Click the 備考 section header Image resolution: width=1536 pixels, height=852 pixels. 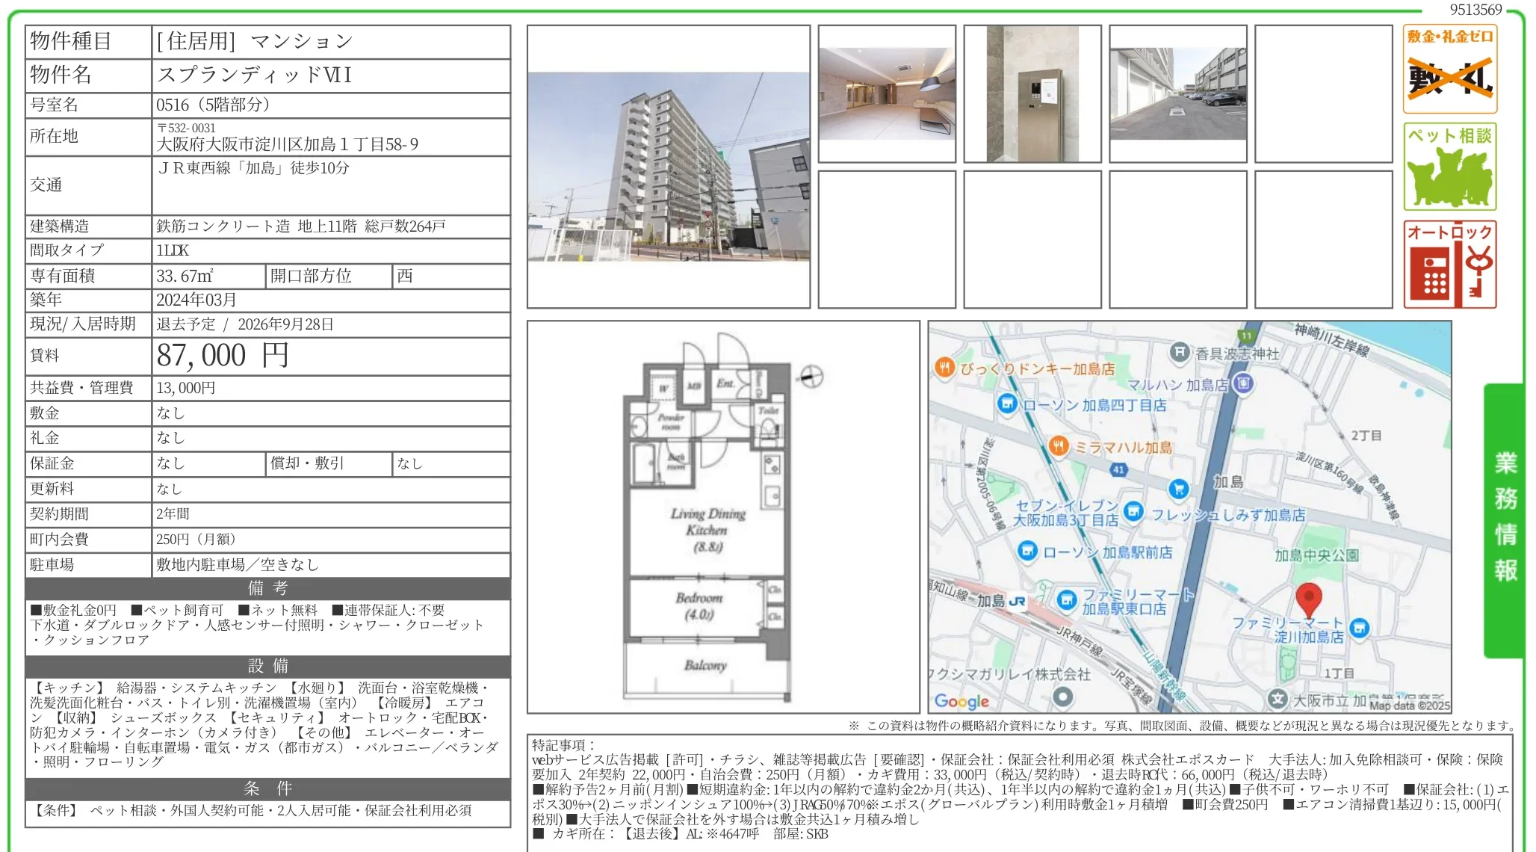[x=268, y=588]
